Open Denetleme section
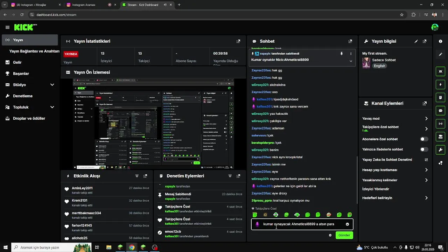The height and width of the screenshot is (252, 448). point(30,96)
